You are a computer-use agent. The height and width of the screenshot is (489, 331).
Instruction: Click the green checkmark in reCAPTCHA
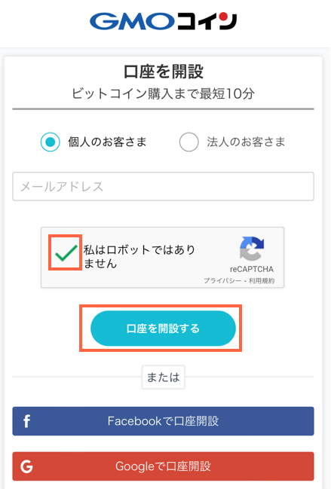[66, 252]
